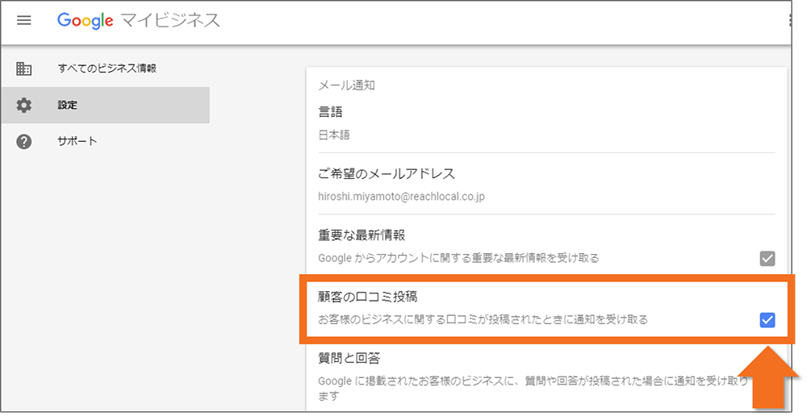
Task: Click the 顧客のクチコミ投稿 heading
Action: [x=367, y=297]
